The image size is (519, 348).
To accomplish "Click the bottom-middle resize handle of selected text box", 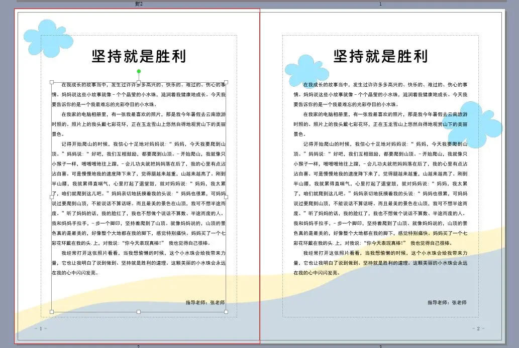I will (139, 312).
